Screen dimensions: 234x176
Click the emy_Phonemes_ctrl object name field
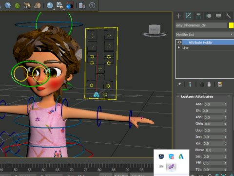coord(201,25)
